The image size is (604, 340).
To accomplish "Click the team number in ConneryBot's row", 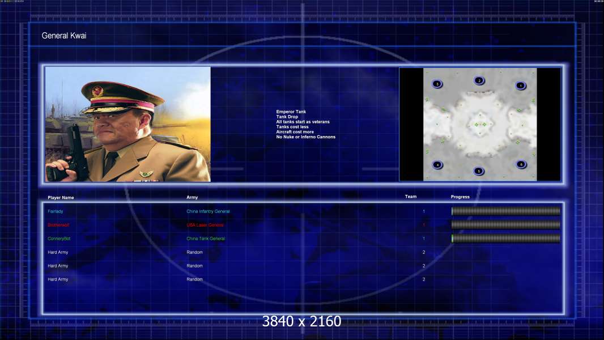I will (424, 239).
